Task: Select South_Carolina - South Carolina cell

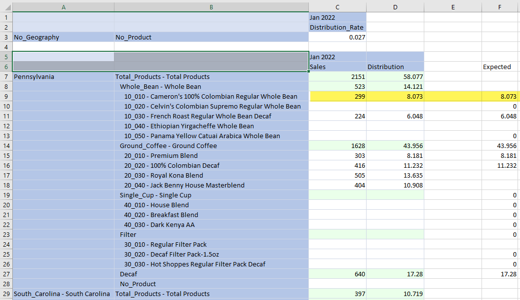Action: coord(63,294)
